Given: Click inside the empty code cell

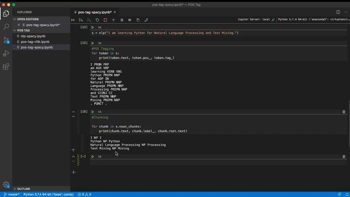Looking at the screenshot, I should 218,163.
